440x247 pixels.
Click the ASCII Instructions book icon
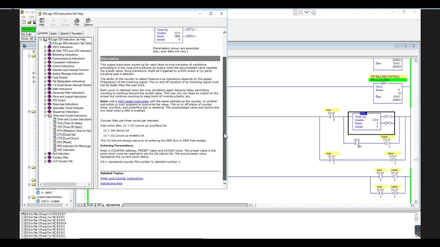click(49, 47)
